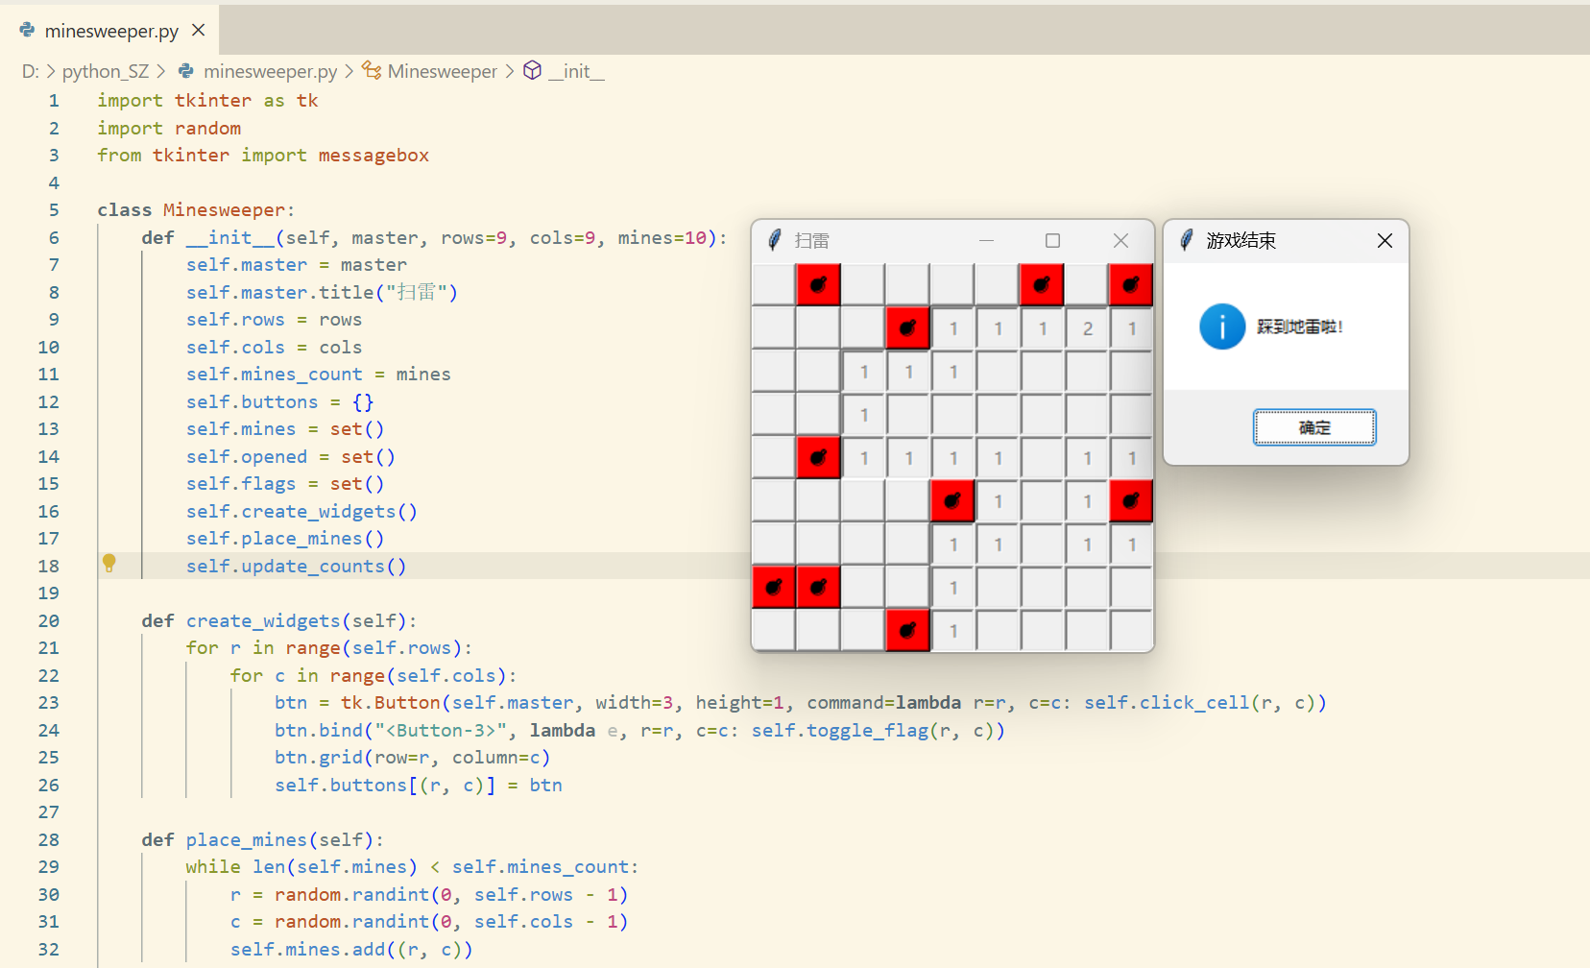Click the Python file icon in breadcrumb

click(186, 71)
